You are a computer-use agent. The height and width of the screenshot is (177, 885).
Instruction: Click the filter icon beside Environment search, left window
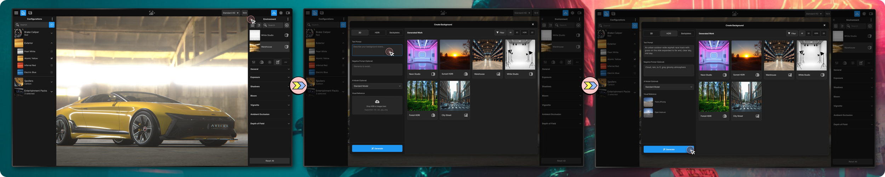click(x=287, y=25)
